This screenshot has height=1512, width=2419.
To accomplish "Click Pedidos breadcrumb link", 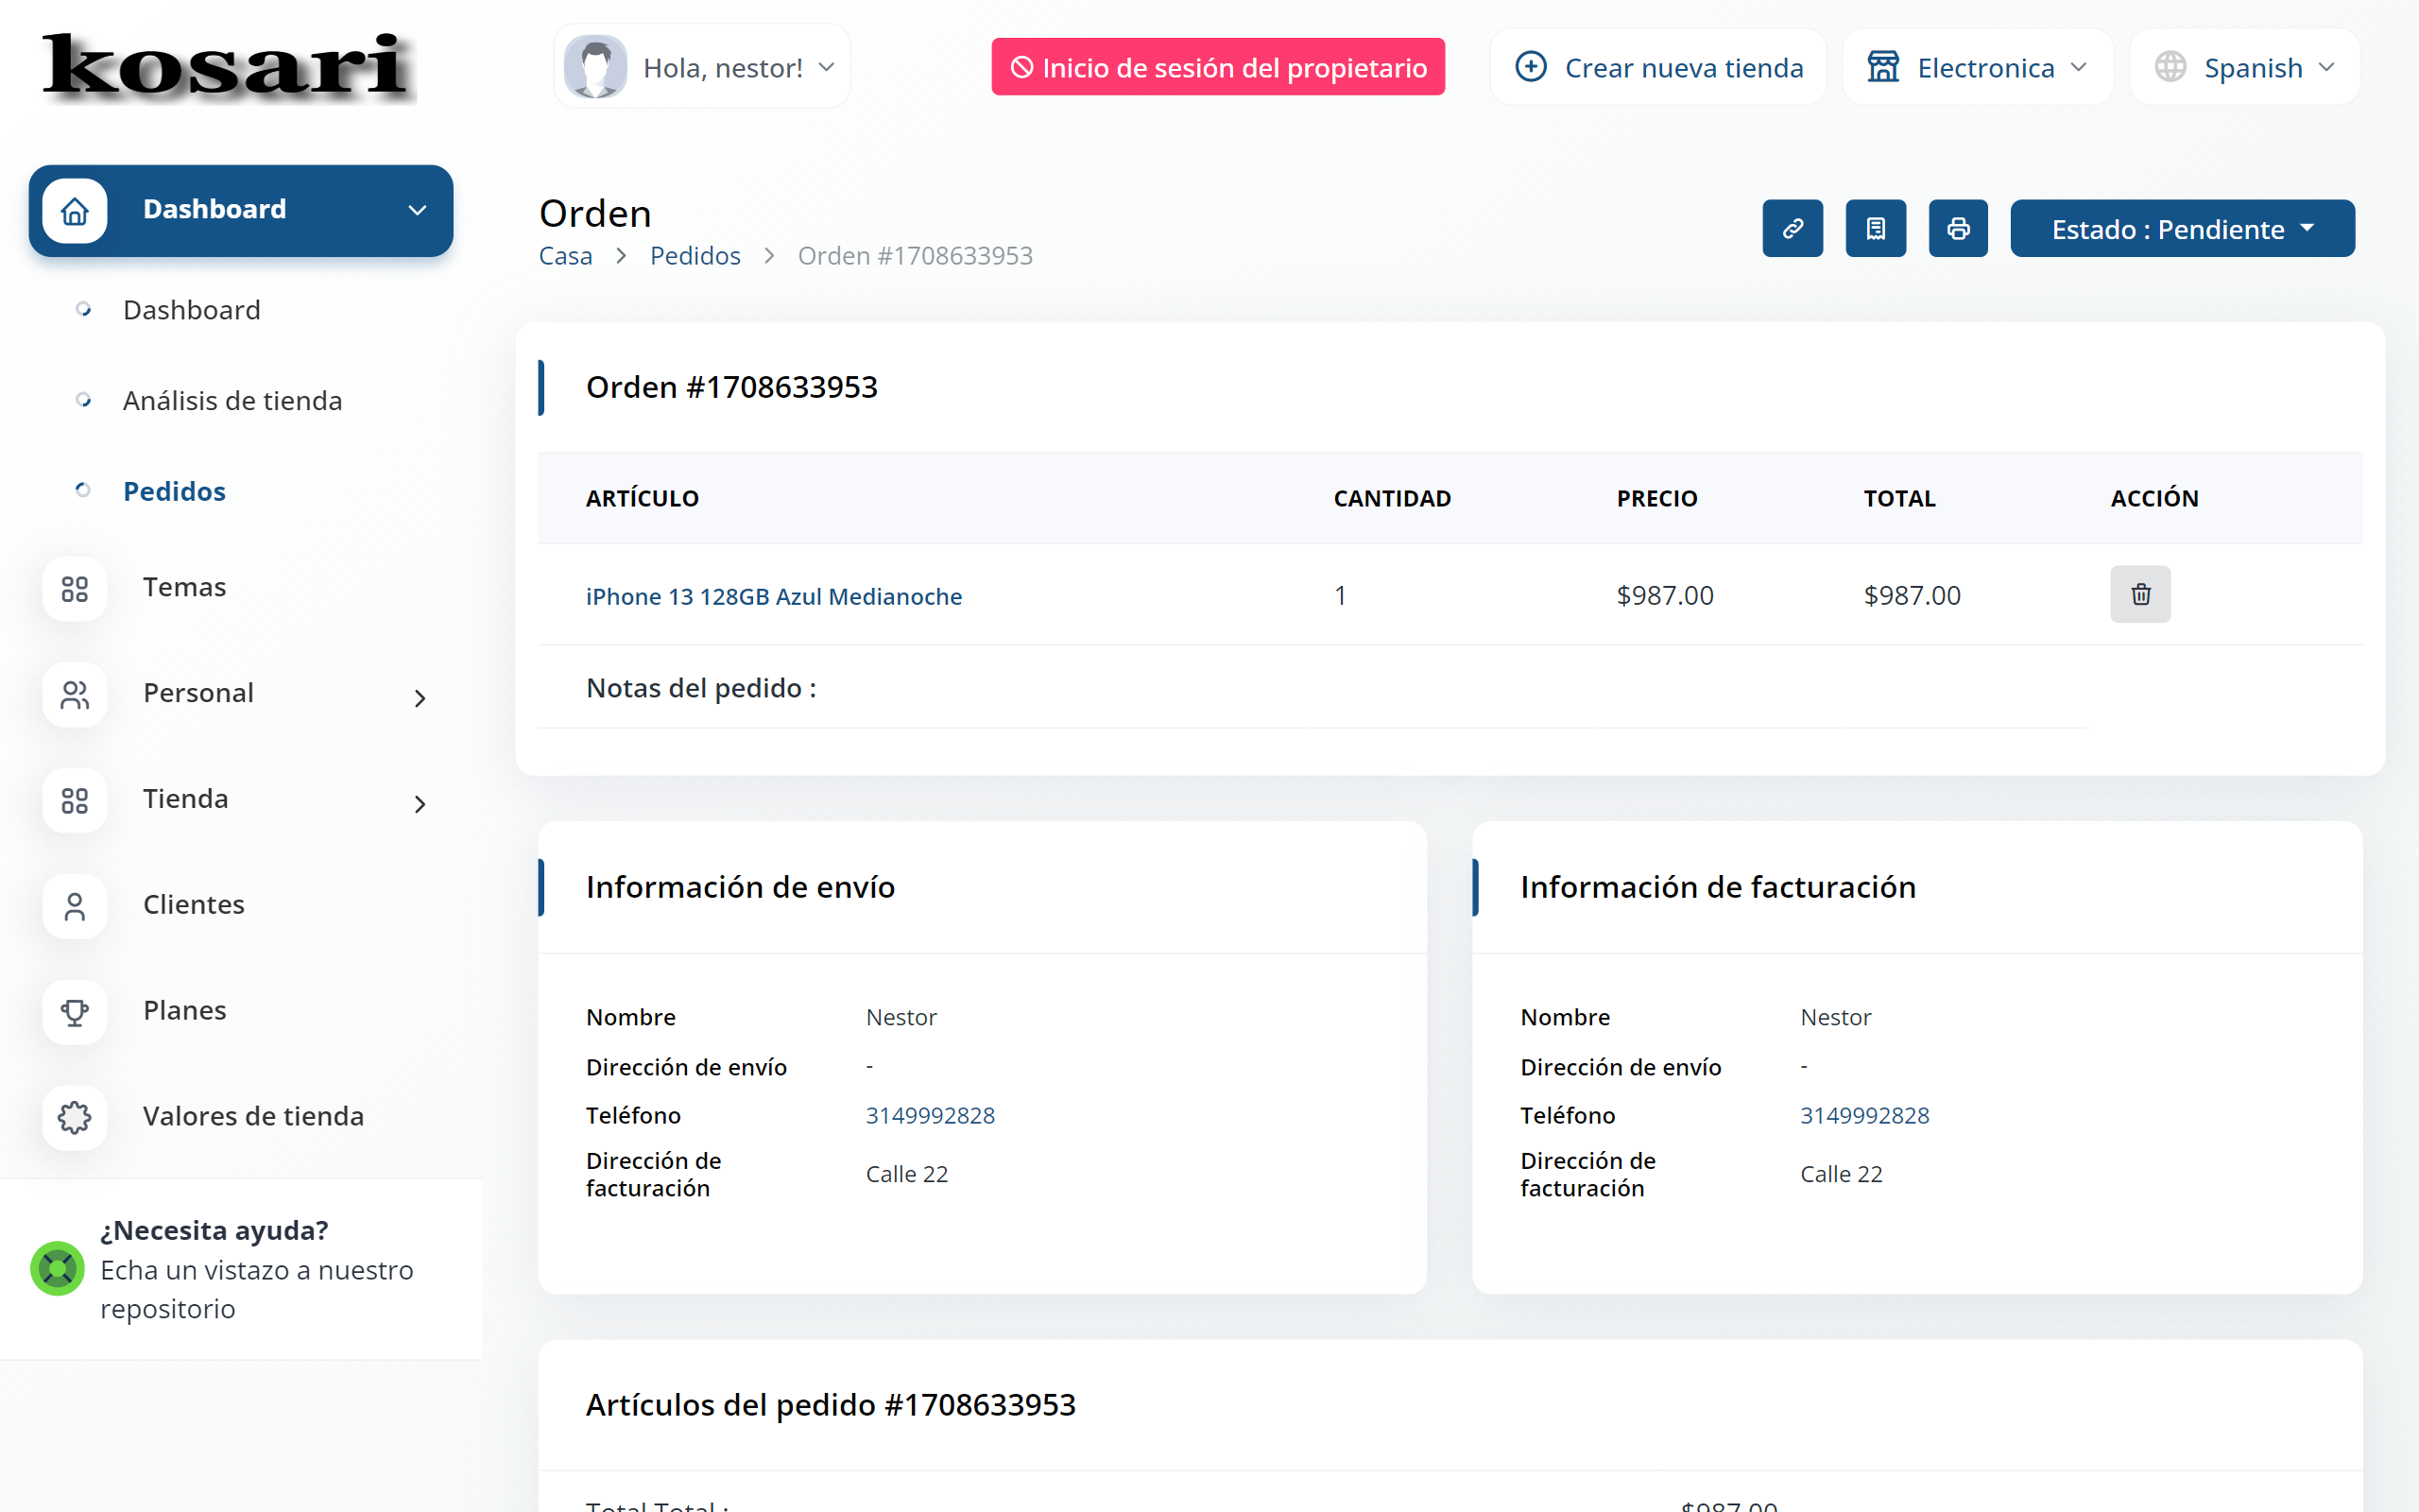I will point(695,256).
